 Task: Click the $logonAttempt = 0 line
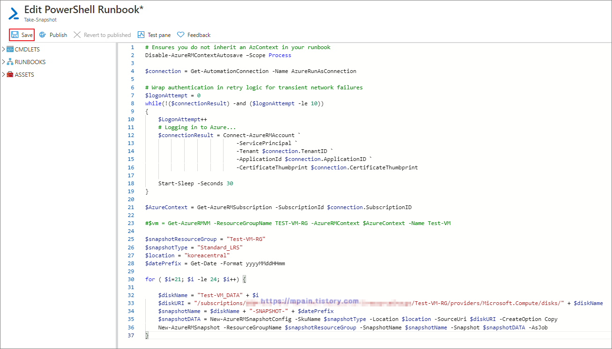point(173,95)
